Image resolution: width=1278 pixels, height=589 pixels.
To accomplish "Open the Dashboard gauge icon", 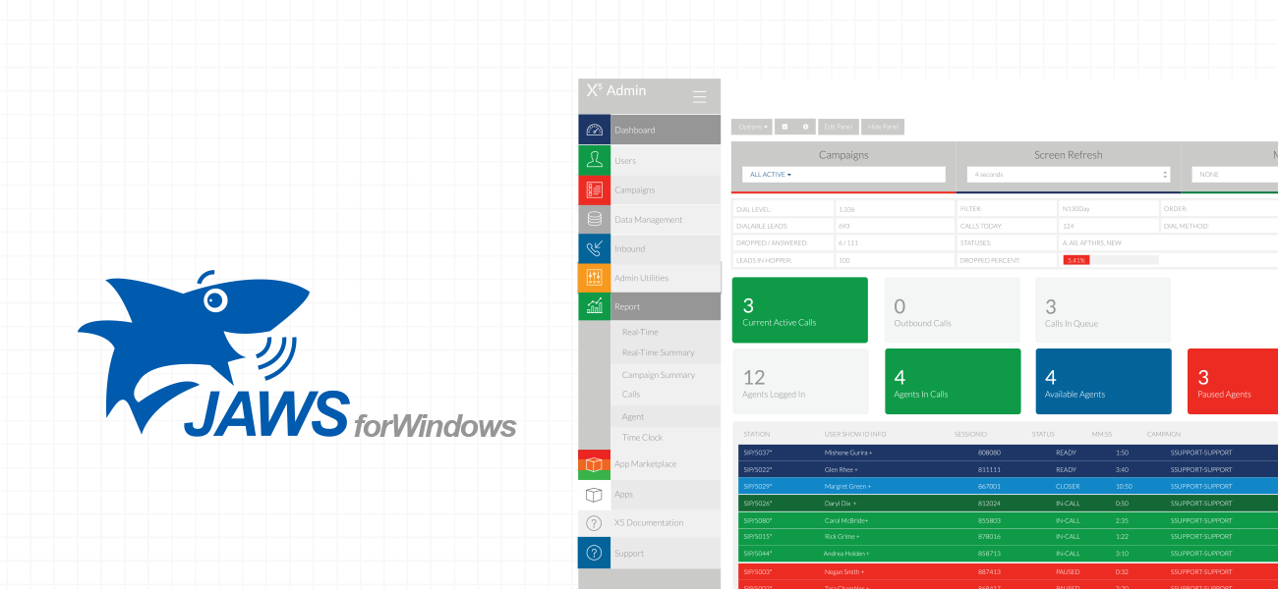I will [594, 130].
